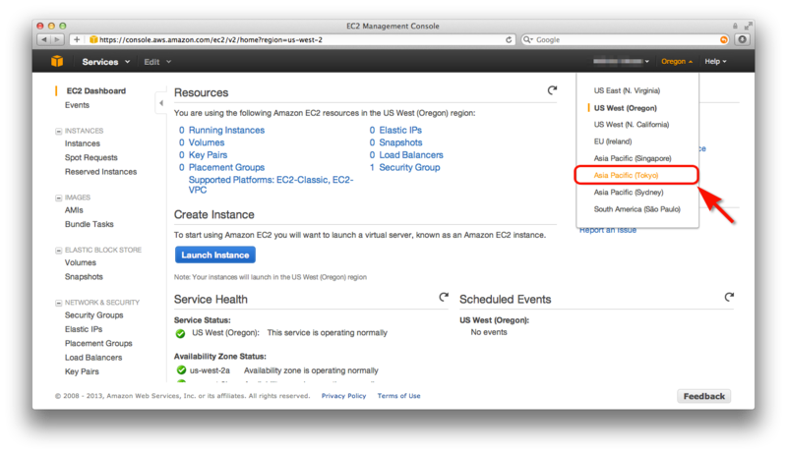Refresh the Service Health section
Viewport: 787px width, 454px height.
click(x=444, y=297)
